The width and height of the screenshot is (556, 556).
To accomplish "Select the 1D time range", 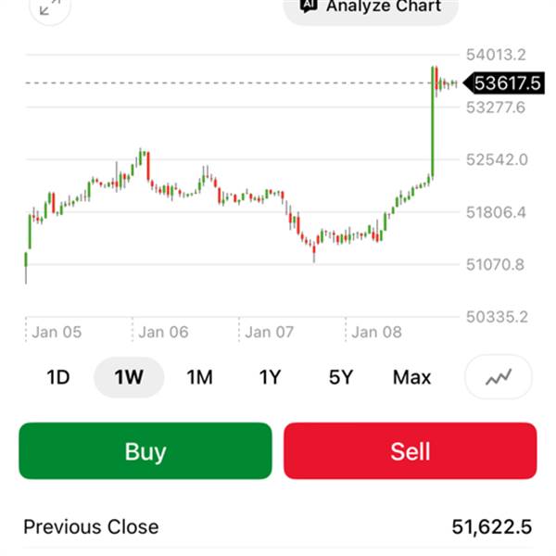I will click(x=58, y=377).
